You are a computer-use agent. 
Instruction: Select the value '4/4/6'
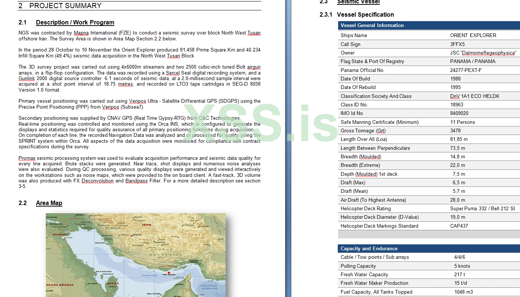point(460,257)
